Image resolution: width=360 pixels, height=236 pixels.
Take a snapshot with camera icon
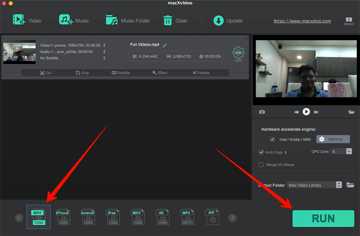tap(262, 112)
